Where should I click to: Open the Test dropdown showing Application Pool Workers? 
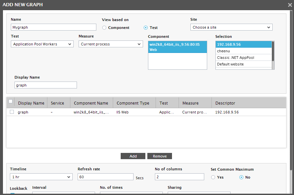(x=42, y=44)
